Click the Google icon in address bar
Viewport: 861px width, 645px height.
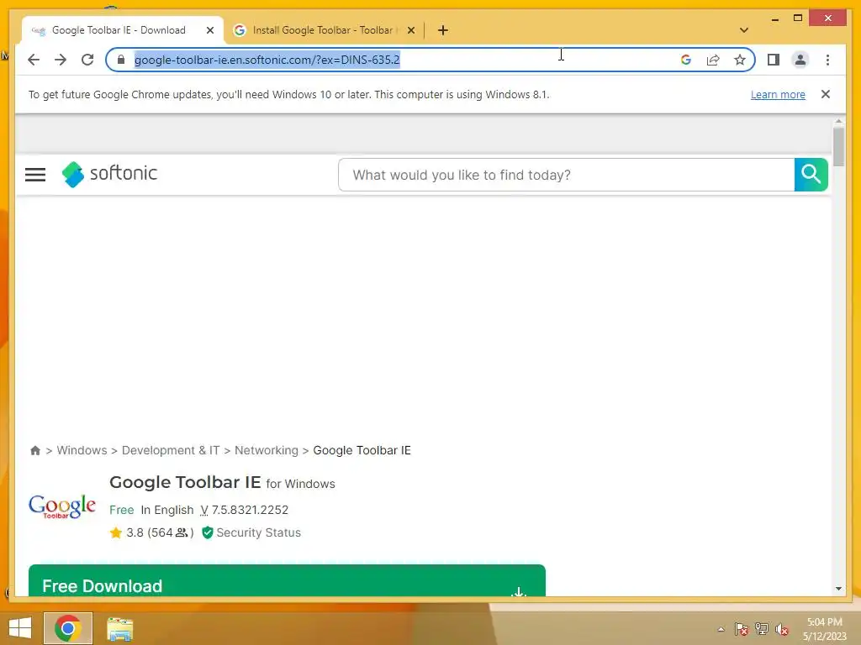pyautogui.click(x=686, y=60)
